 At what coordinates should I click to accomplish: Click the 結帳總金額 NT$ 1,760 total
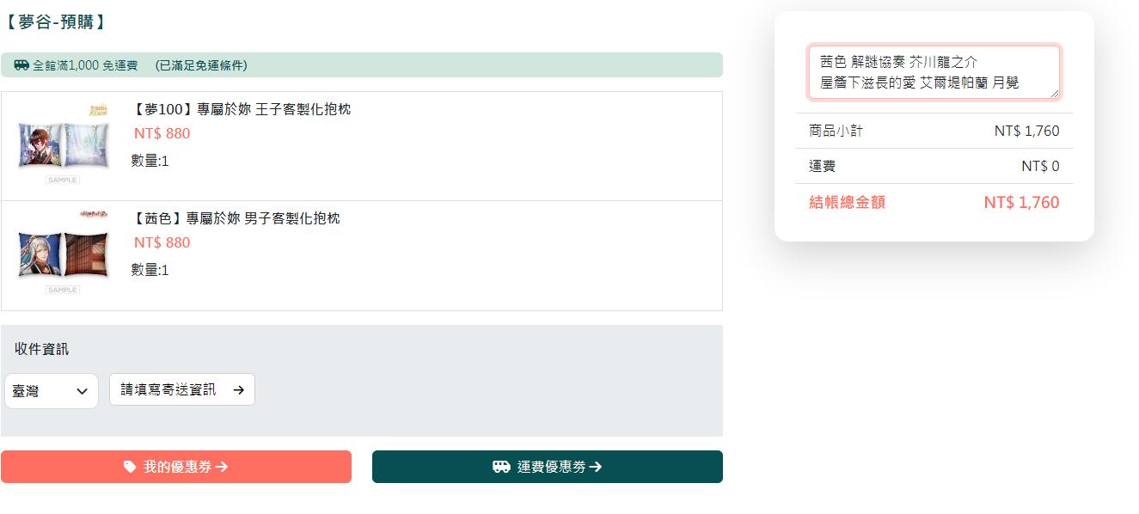(x=934, y=202)
